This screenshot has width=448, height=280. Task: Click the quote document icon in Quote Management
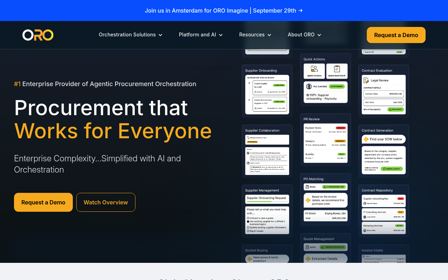pos(307,247)
